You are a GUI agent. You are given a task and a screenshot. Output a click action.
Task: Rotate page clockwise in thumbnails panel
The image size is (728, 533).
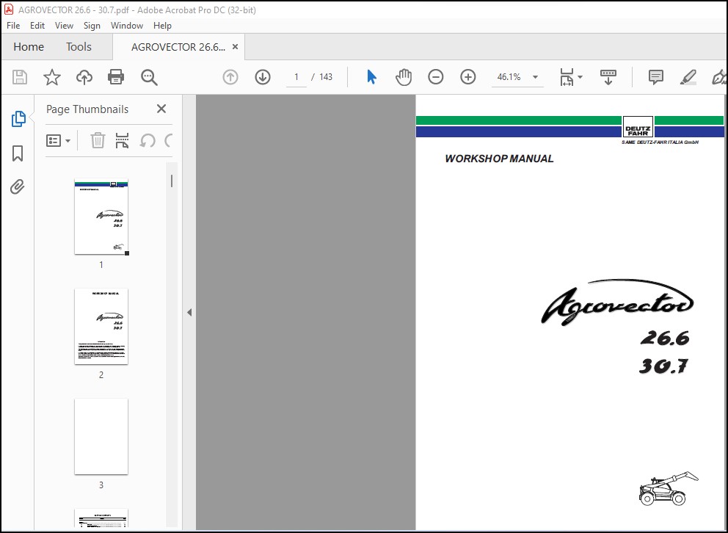tap(169, 140)
